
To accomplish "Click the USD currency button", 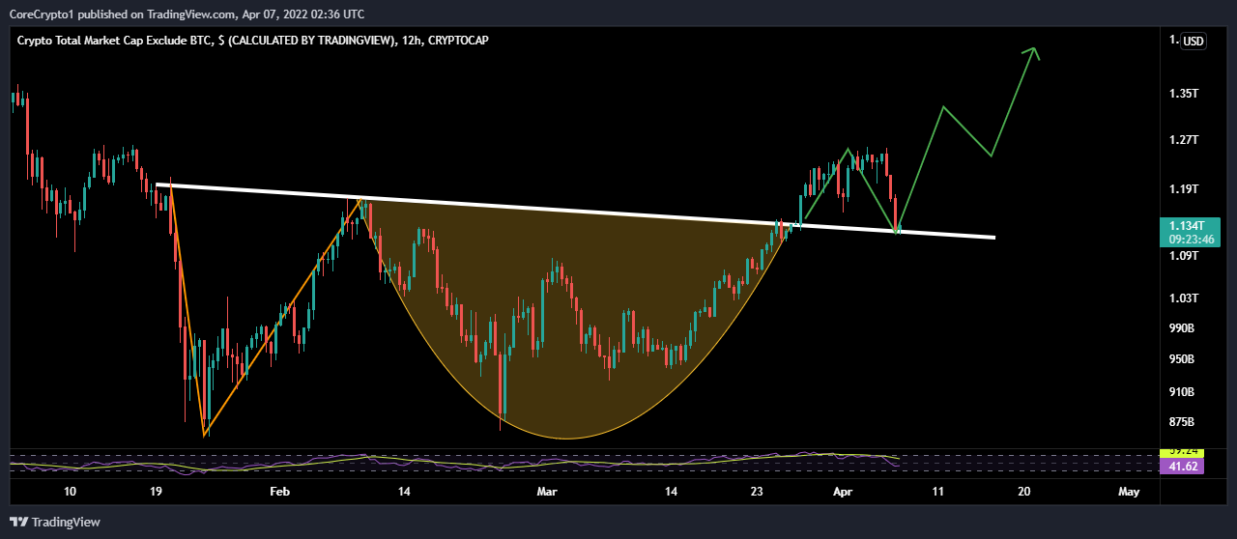I will point(1194,41).
